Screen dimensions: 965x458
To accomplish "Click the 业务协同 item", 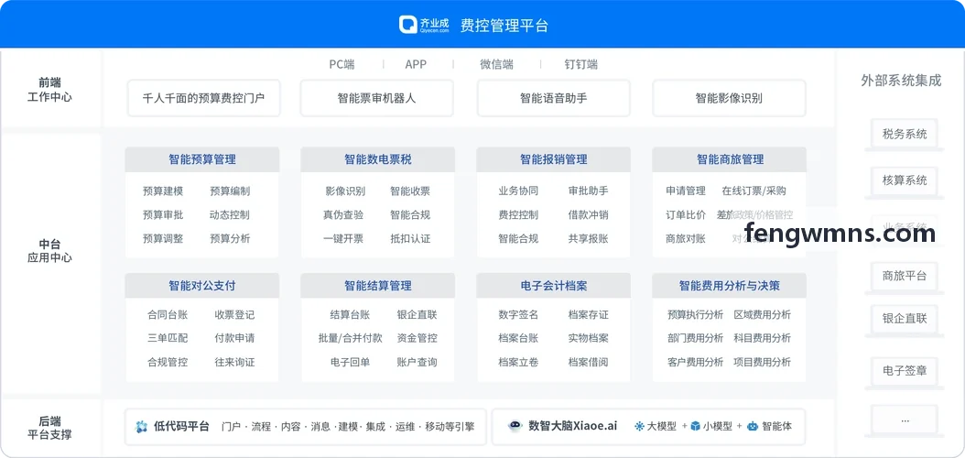I will tap(518, 191).
